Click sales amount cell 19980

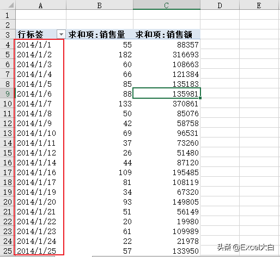coord(167,222)
